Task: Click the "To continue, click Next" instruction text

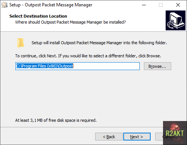Action: 88,56
